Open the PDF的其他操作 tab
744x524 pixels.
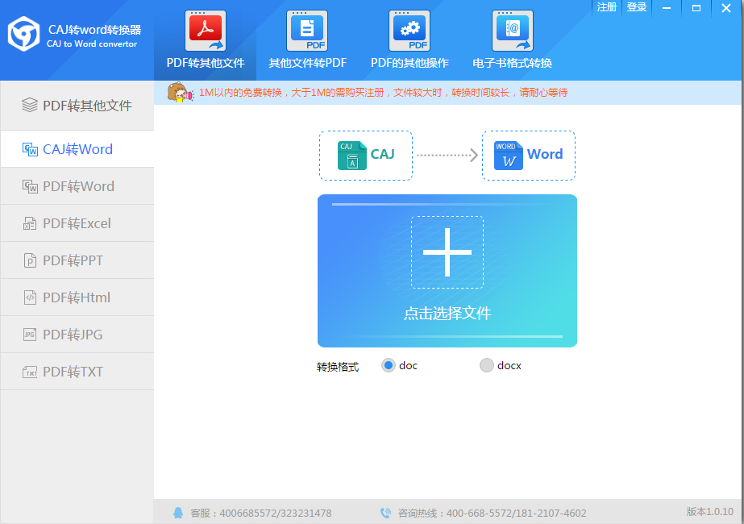tap(409, 39)
